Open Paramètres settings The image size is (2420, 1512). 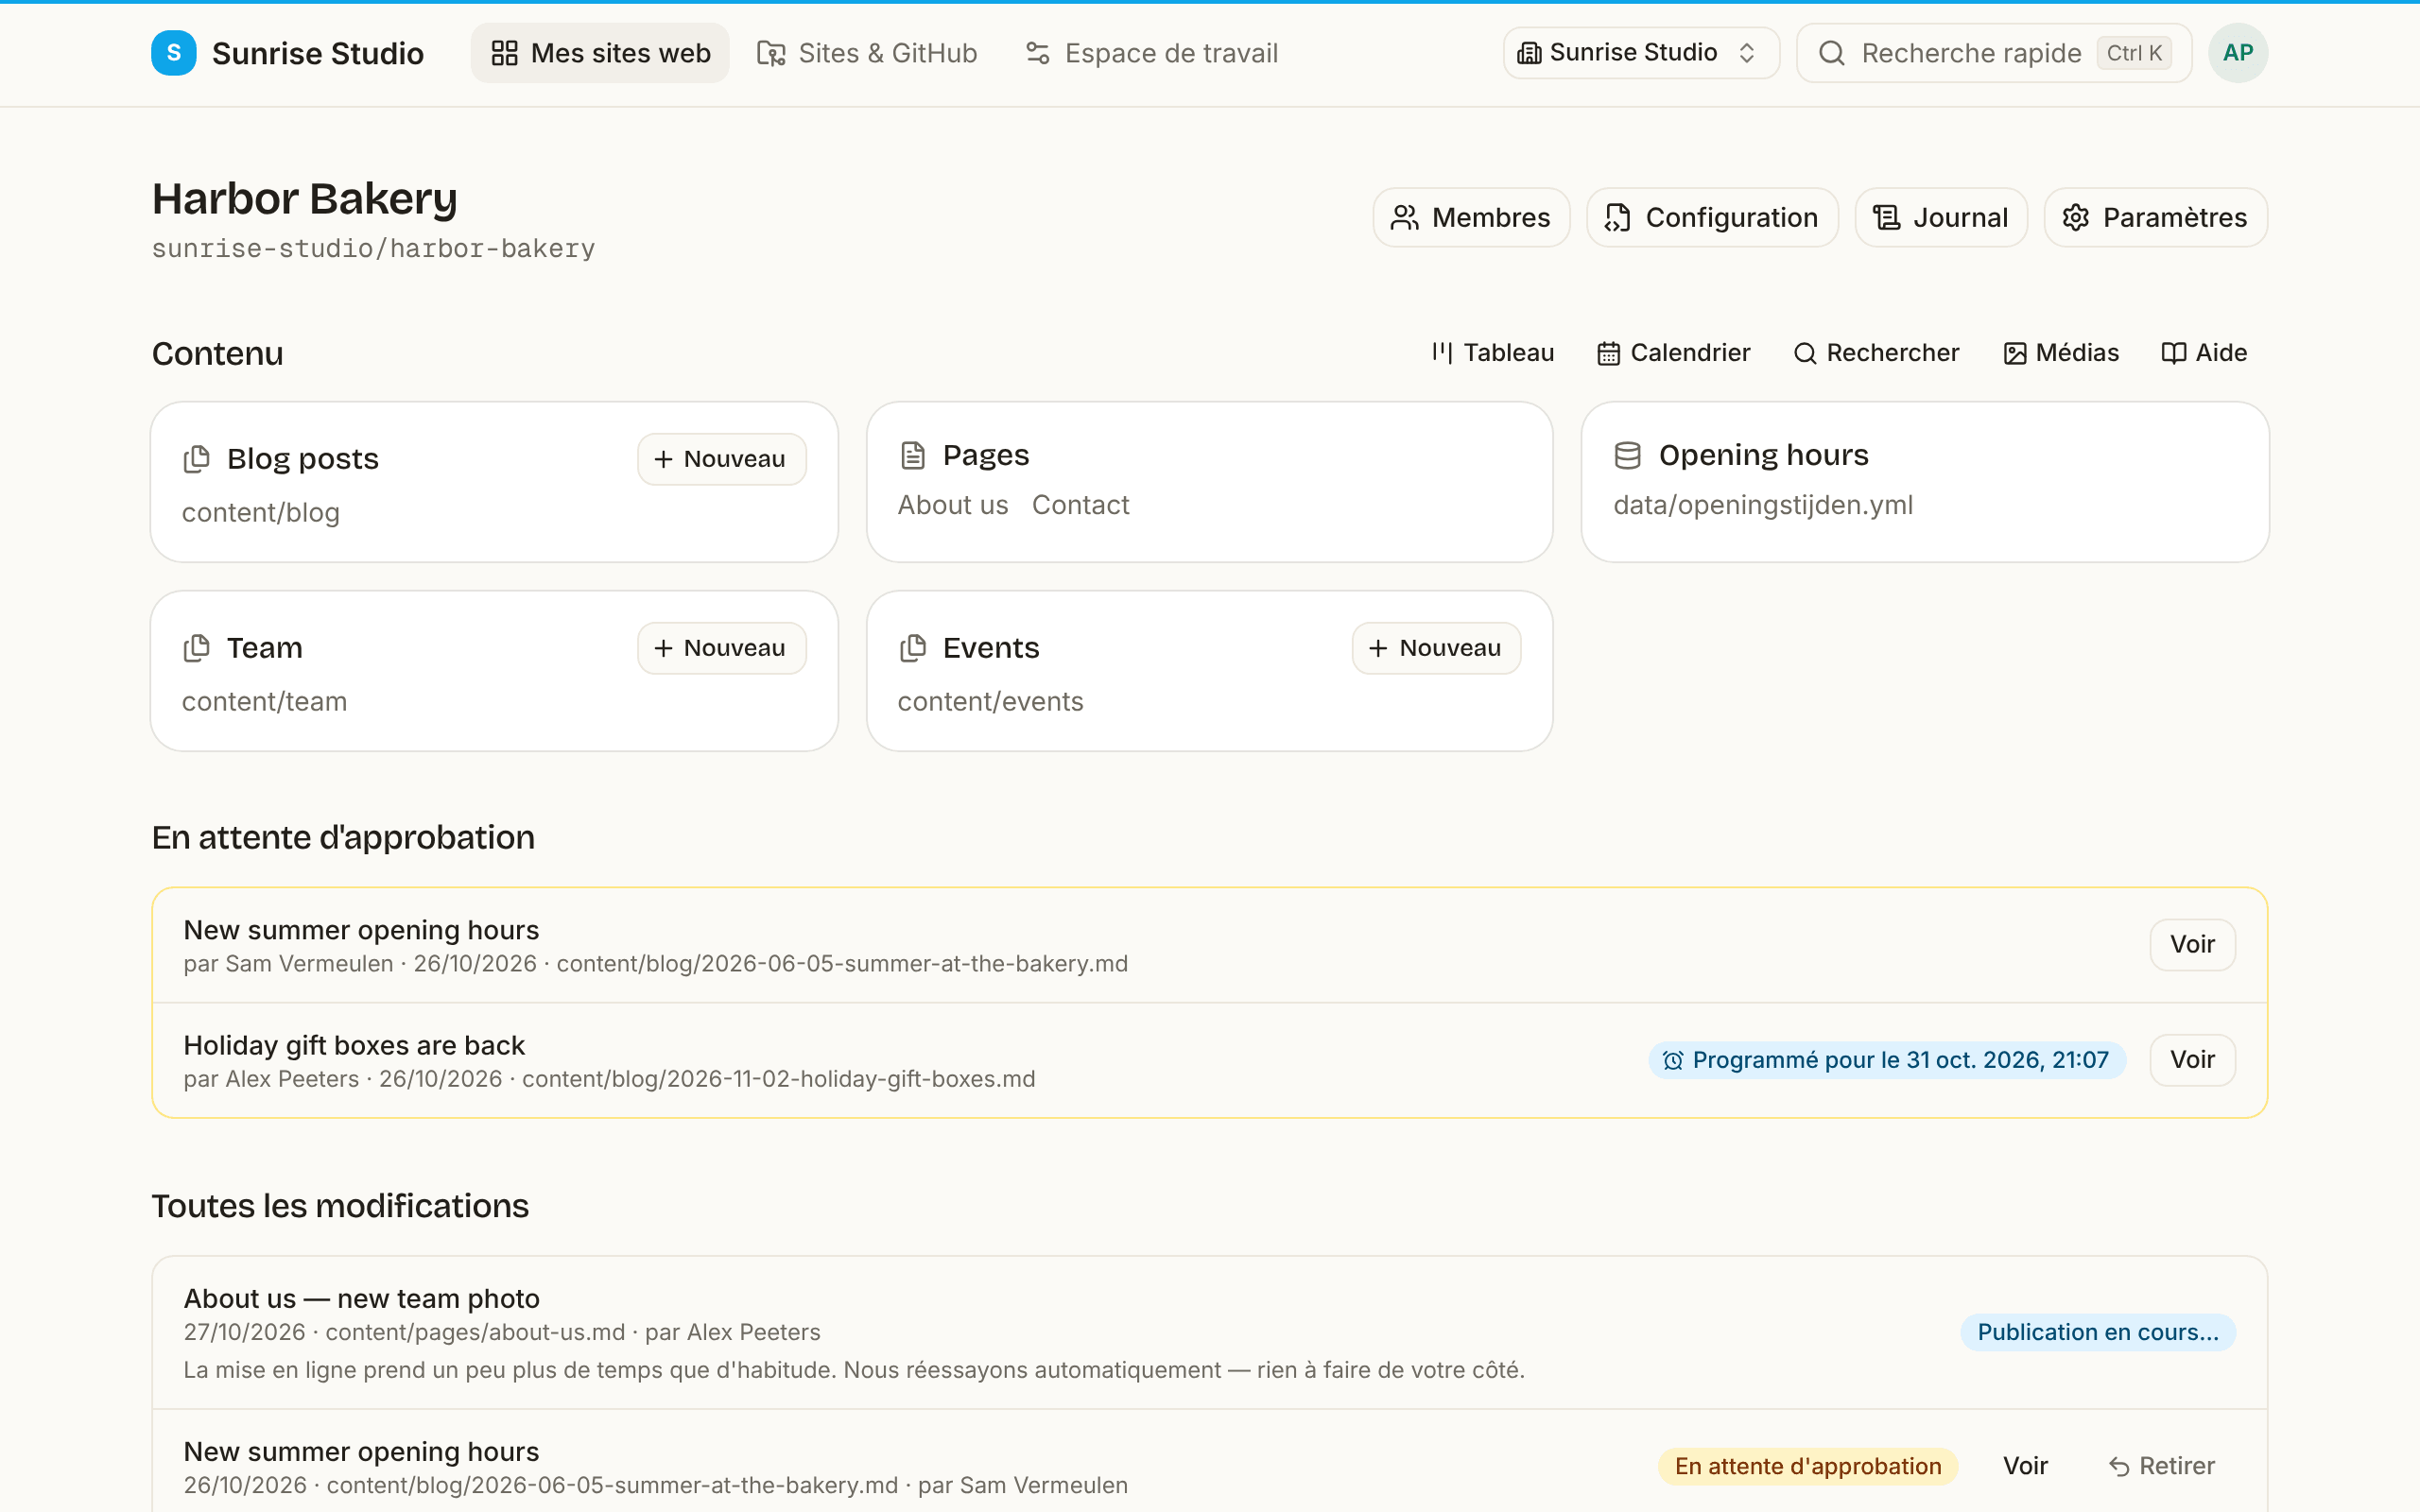tap(2155, 217)
